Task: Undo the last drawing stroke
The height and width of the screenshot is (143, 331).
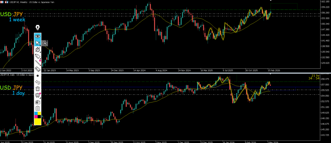Action: tap(37, 82)
